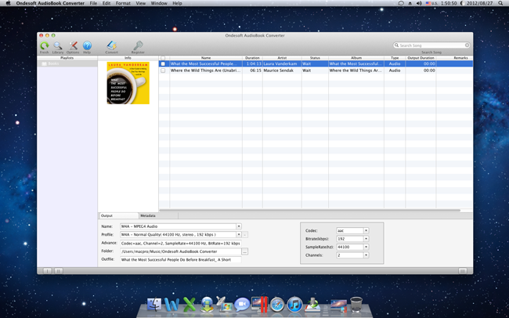Toggle the select-all checkbox in the table header
This screenshot has width=509, height=318.
click(x=163, y=58)
